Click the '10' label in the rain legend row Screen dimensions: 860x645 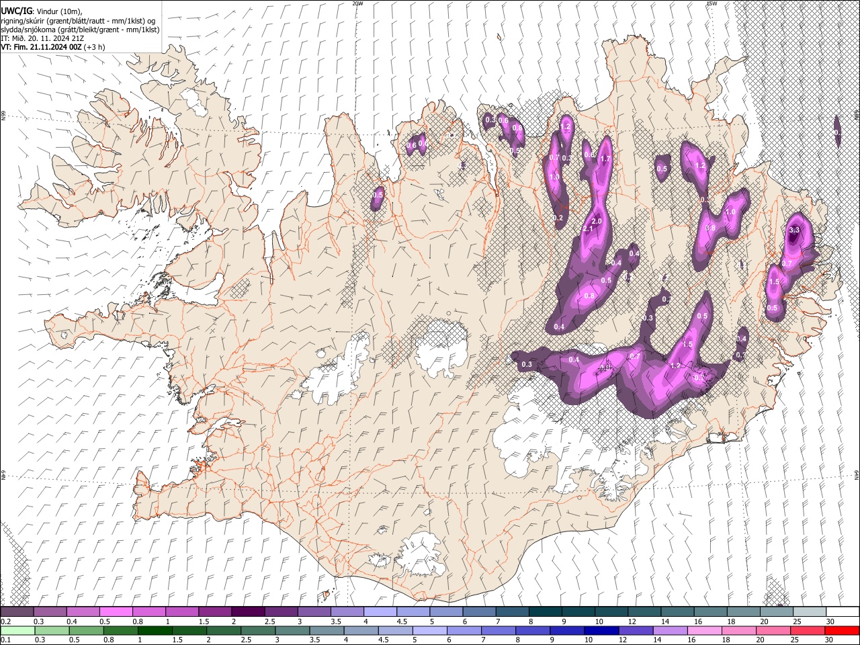point(589,640)
